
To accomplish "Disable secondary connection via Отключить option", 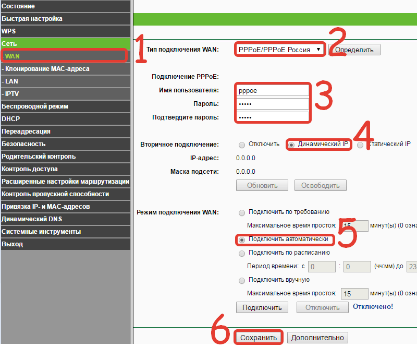I will 241,145.
